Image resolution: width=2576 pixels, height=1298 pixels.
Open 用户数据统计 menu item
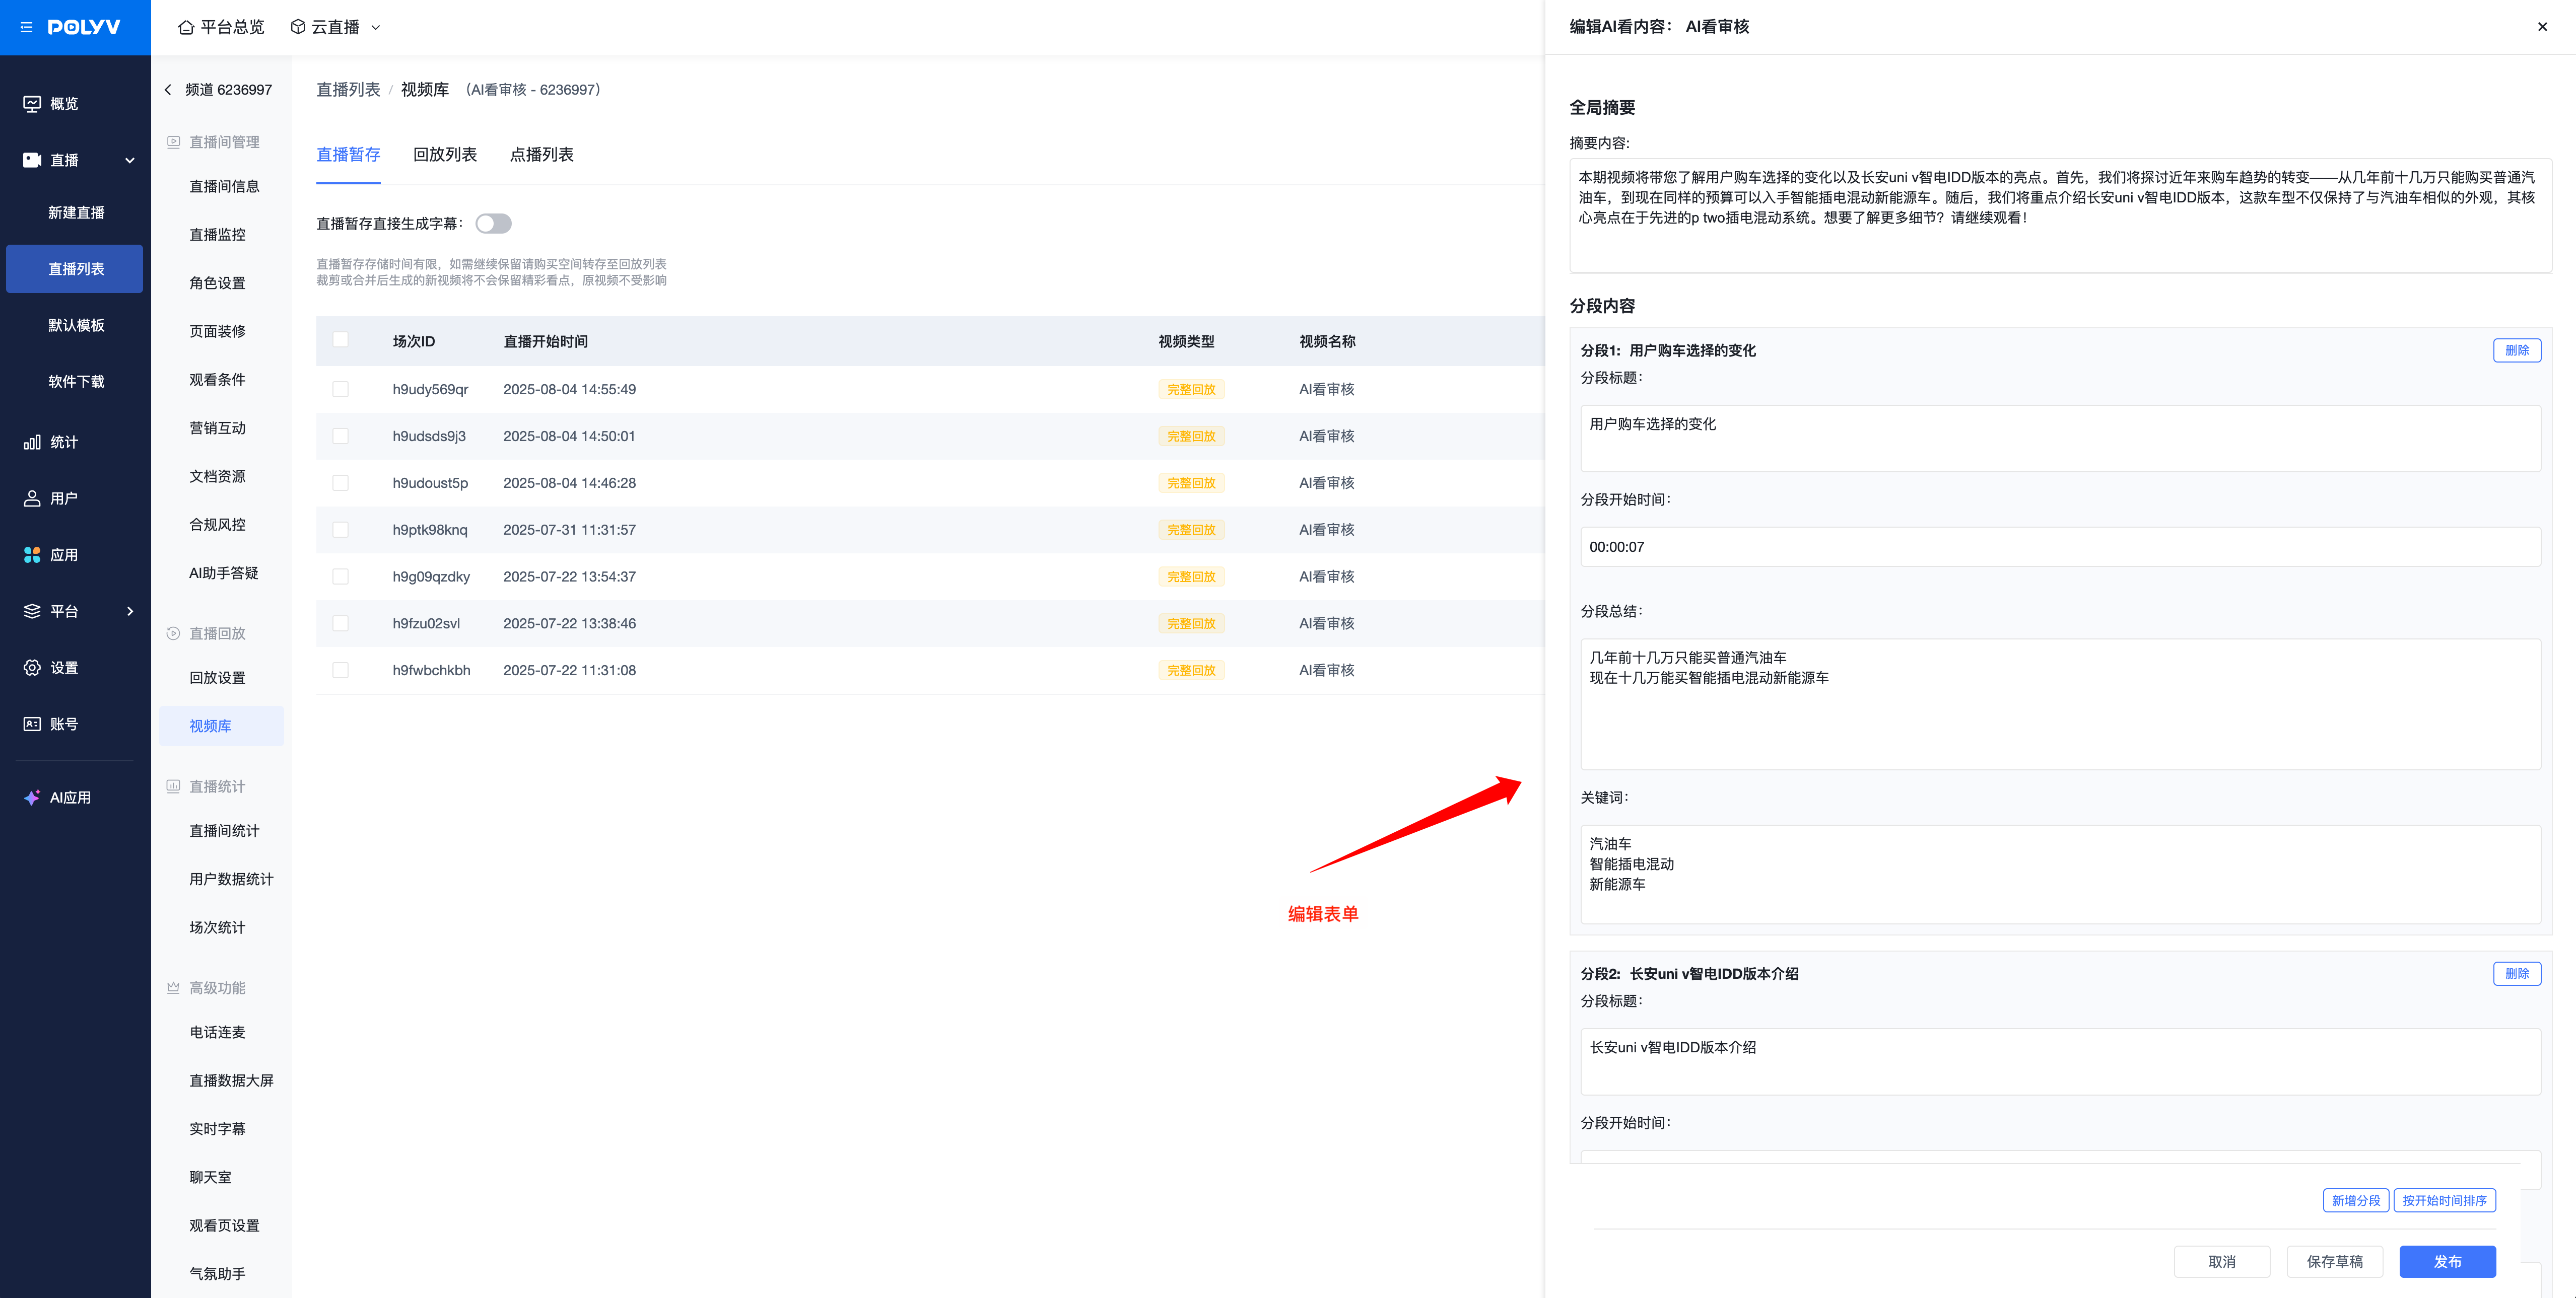231,879
